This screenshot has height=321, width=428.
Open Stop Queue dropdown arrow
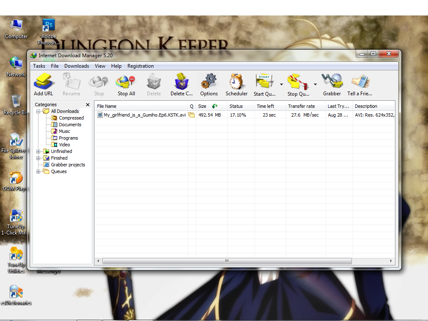(315, 84)
